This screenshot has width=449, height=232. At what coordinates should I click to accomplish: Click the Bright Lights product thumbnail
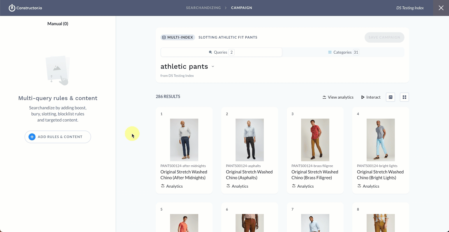point(381,140)
